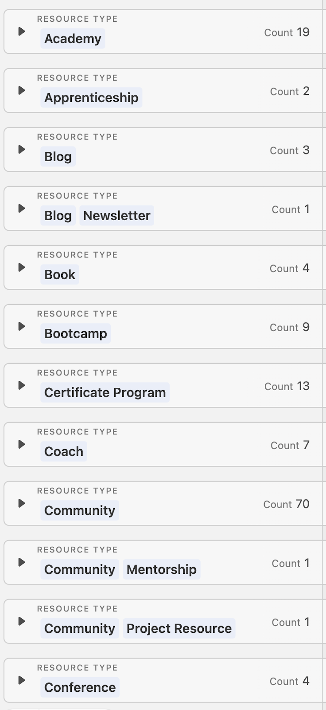Click the Academy tag label
Image resolution: width=326 pixels, height=710 pixels.
73,39
